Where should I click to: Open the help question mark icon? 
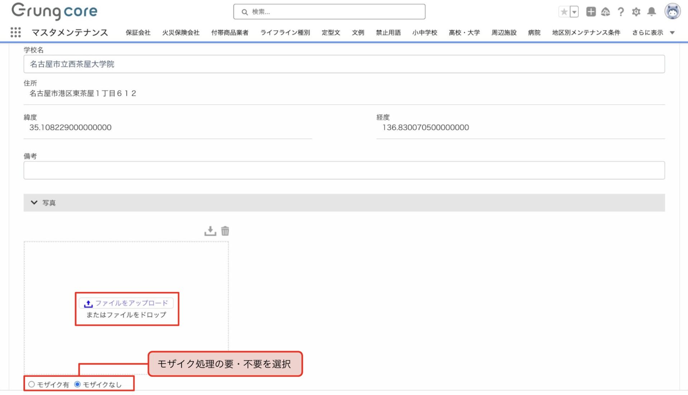621,12
